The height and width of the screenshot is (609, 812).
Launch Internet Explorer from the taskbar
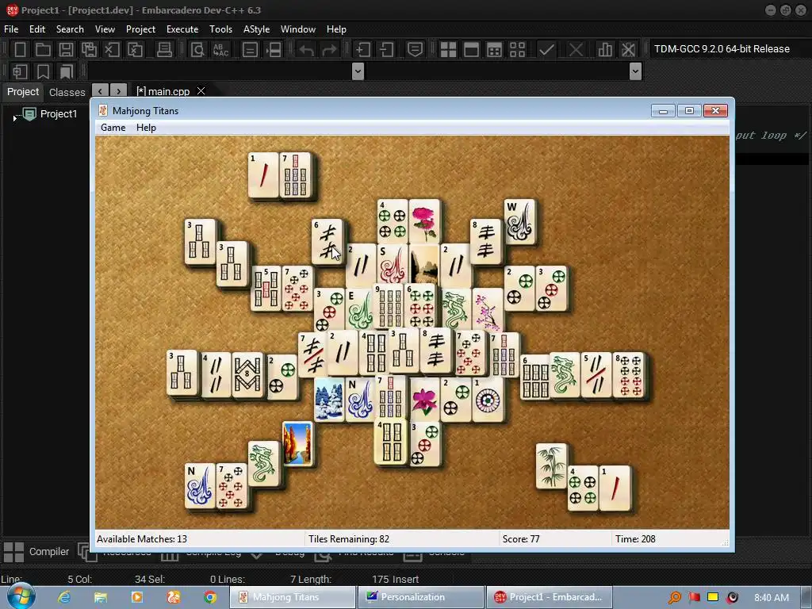click(x=63, y=597)
